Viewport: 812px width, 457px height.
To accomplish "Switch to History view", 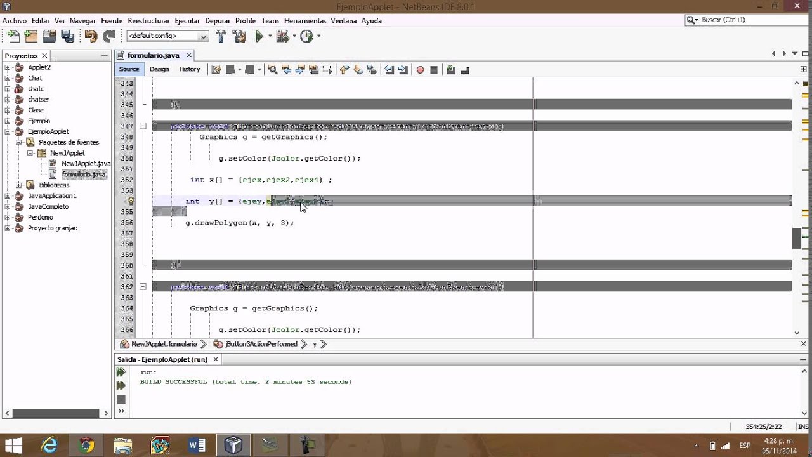I will (189, 69).
